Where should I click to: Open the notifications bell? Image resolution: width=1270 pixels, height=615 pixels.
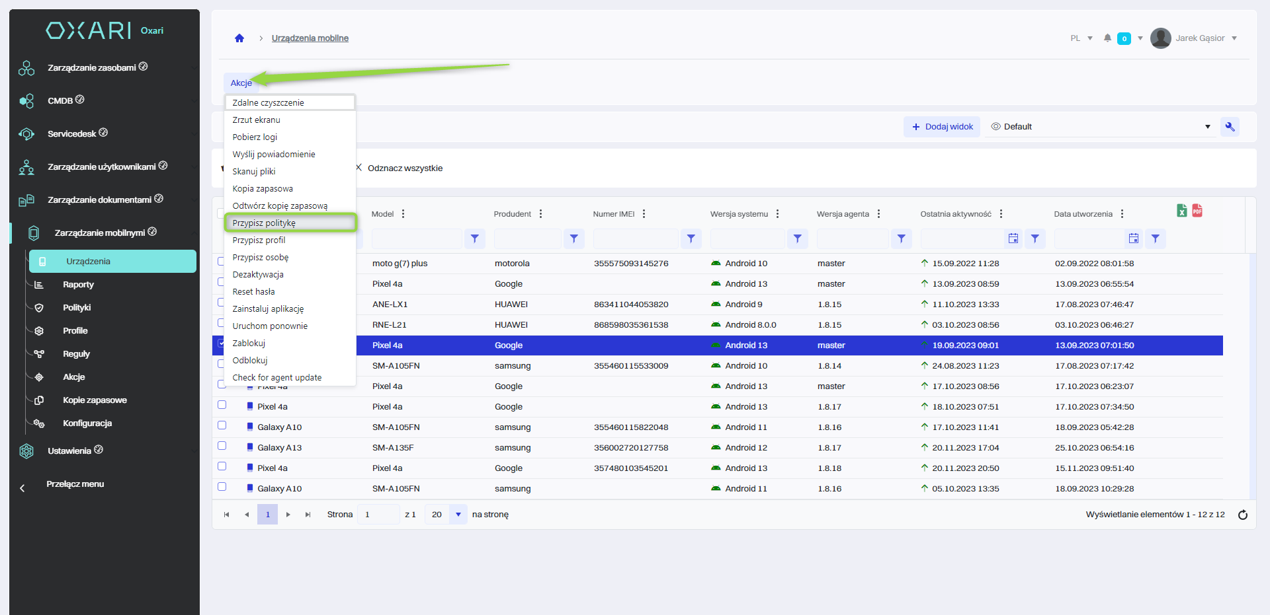pyautogui.click(x=1107, y=38)
